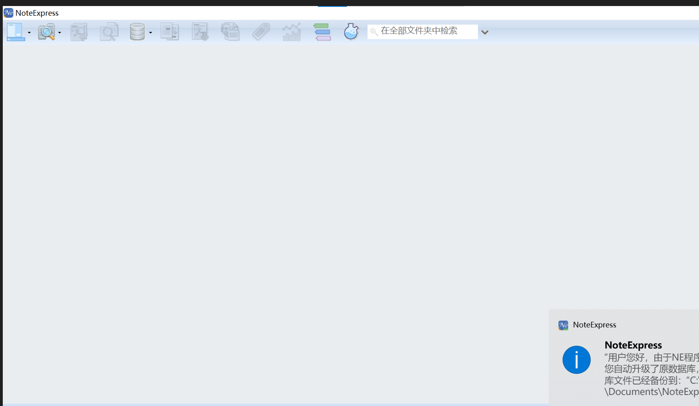Click the find duplicates document icon
699x406 pixels.
click(x=109, y=32)
